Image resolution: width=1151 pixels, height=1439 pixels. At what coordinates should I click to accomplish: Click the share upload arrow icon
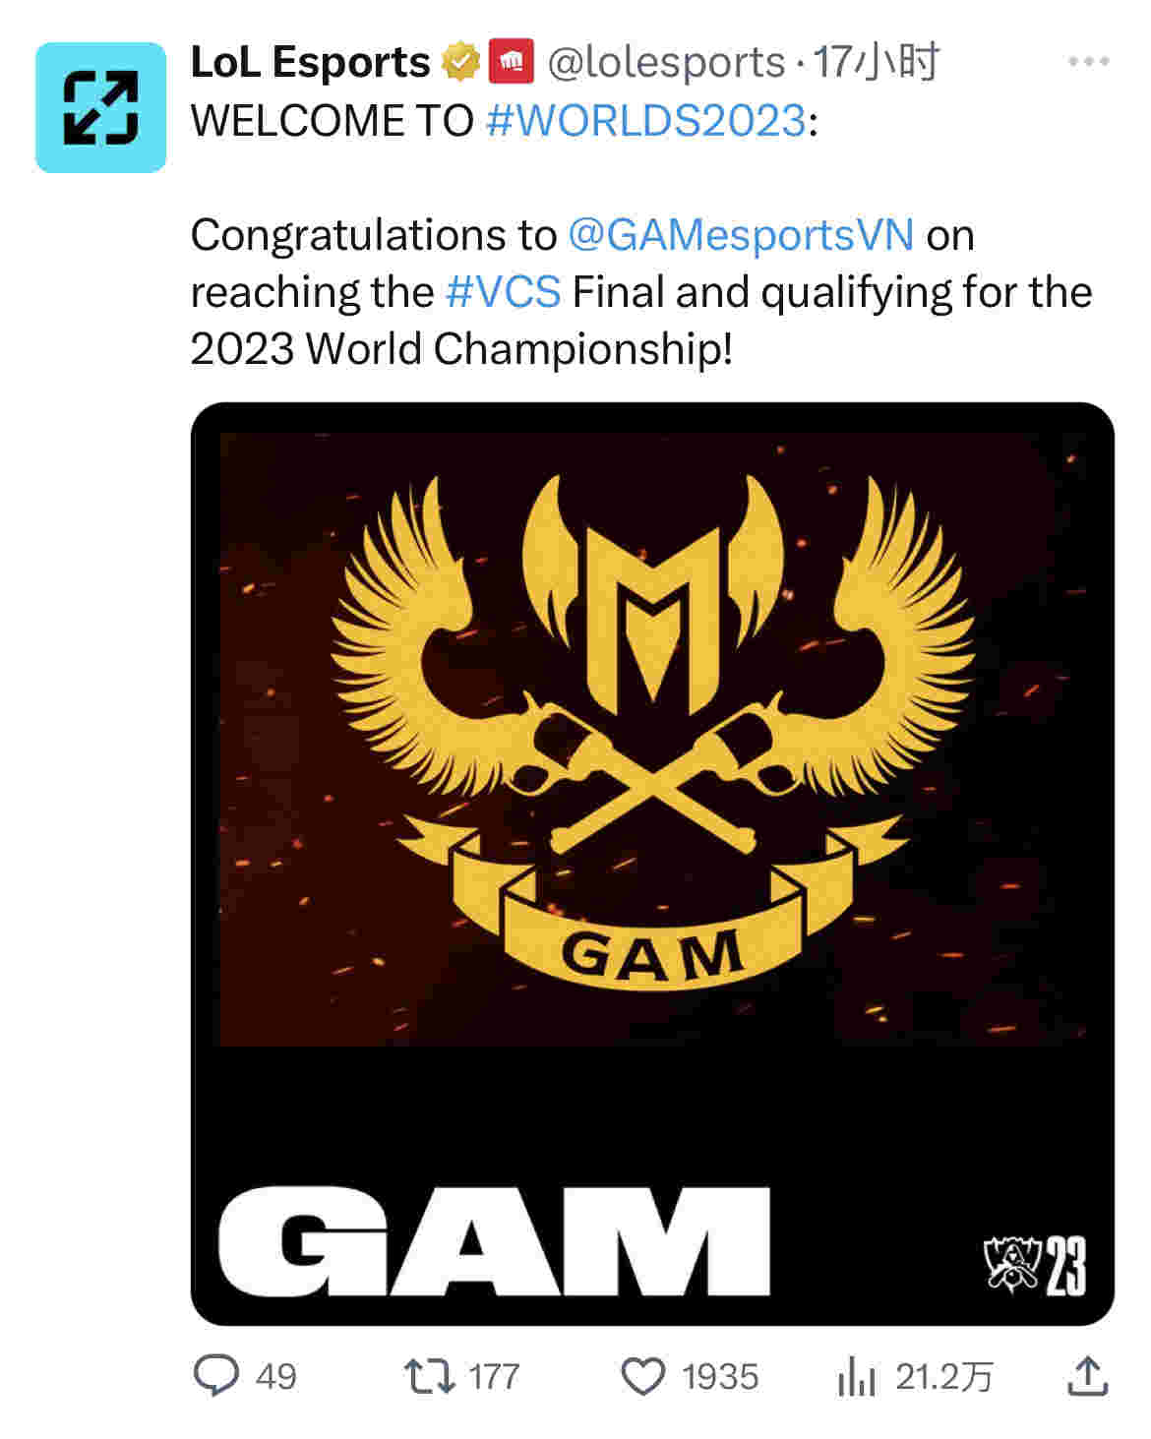[x=1087, y=1375]
